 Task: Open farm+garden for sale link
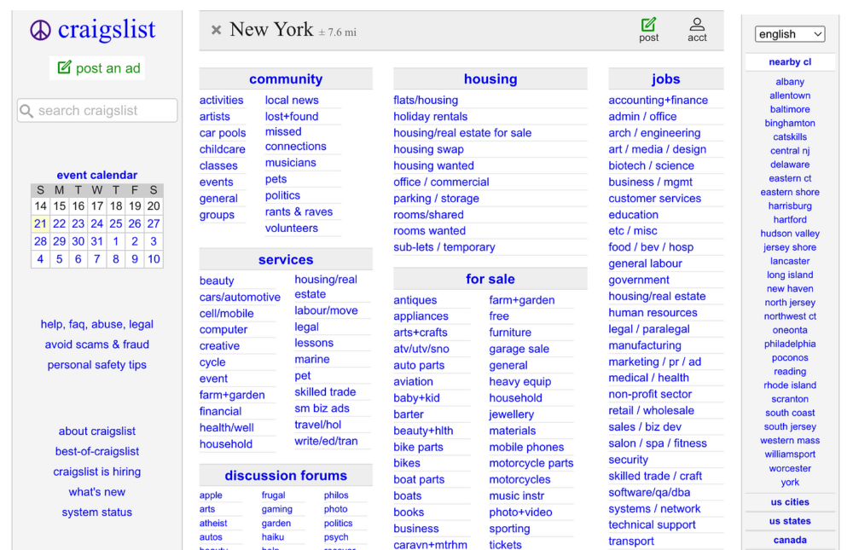pyautogui.click(x=522, y=300)
